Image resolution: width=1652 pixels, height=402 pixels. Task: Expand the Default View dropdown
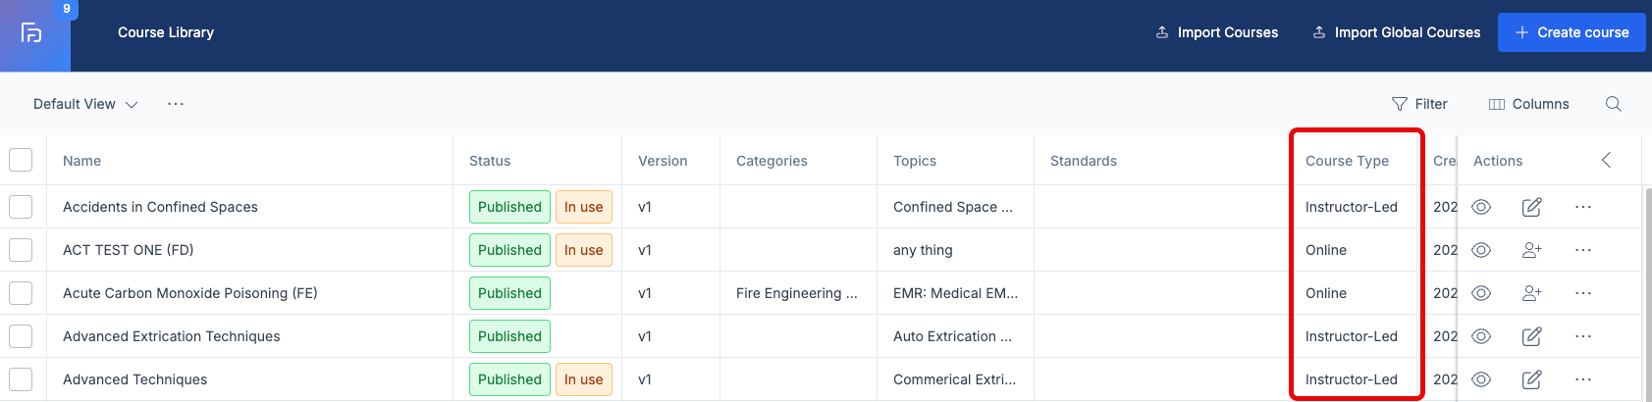[x=85, y=104]
